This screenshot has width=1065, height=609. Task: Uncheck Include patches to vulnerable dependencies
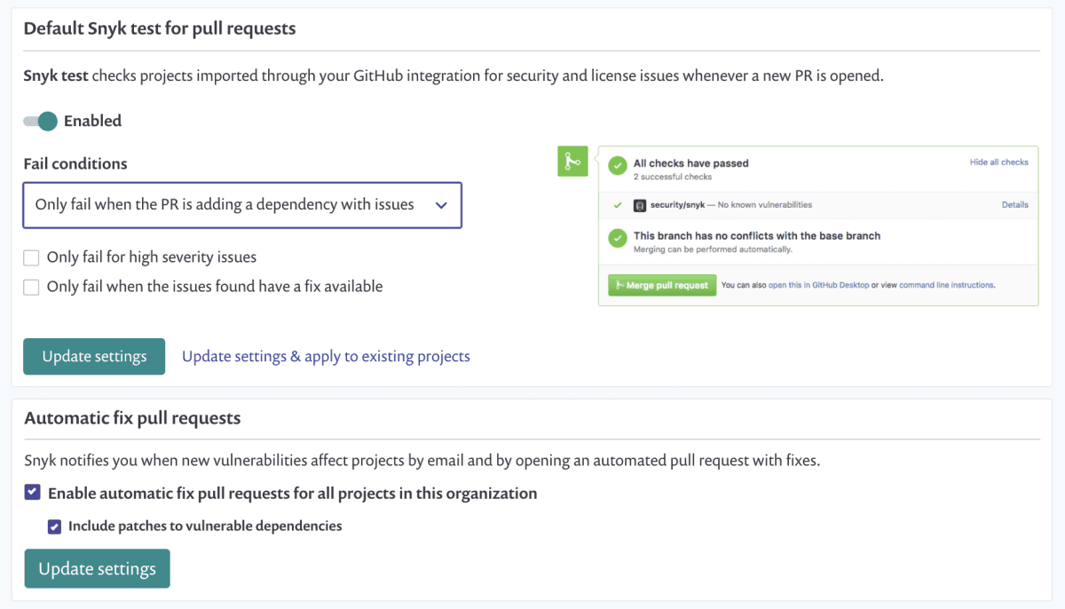pyautogui.click(x=55, y=526)
